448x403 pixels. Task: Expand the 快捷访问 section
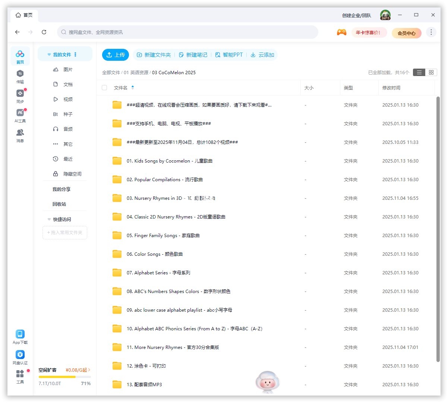point(49,219)
